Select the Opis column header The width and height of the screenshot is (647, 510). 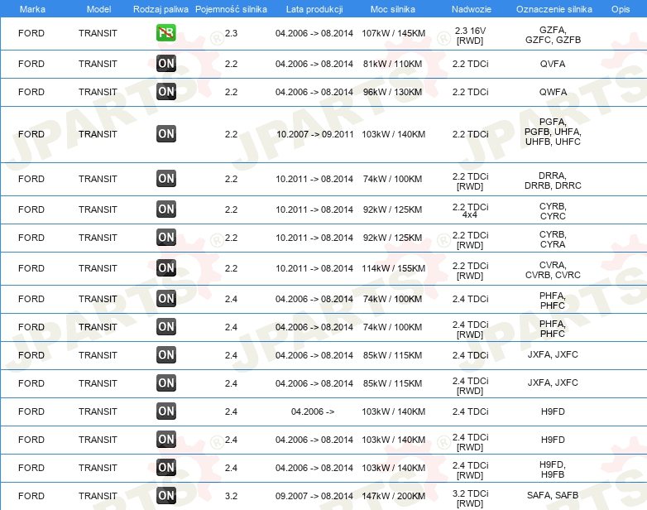click(621, 9)
